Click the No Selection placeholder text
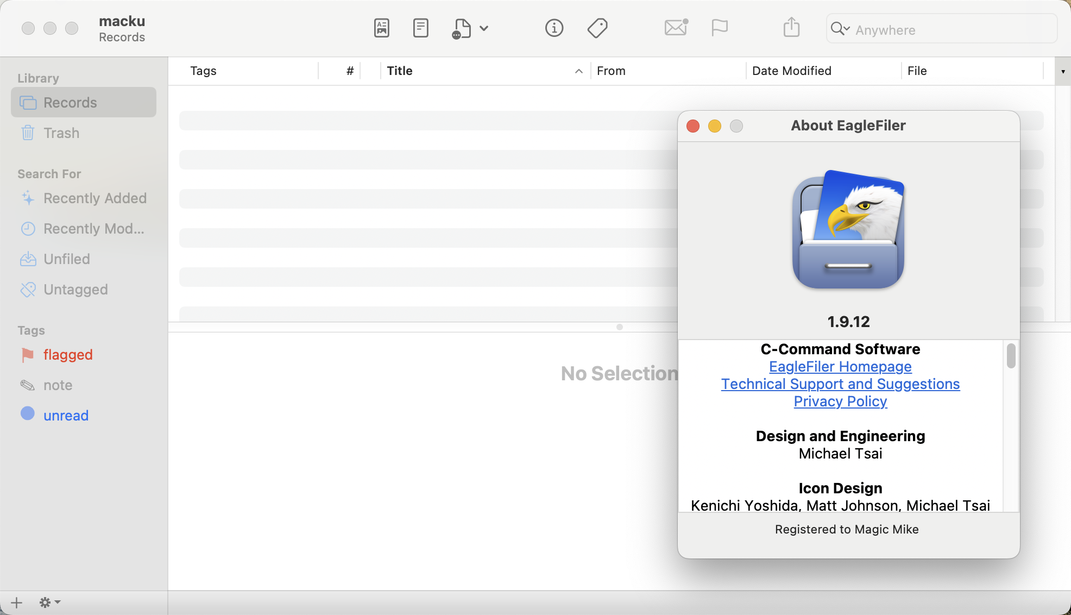 (620, 374)
